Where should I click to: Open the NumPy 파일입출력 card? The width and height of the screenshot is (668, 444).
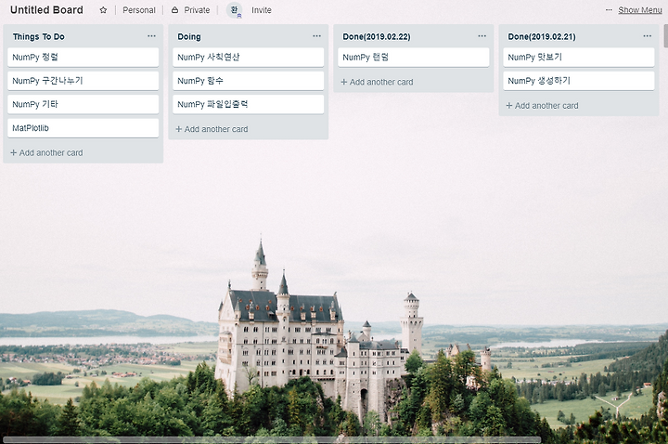pos(249,104)
